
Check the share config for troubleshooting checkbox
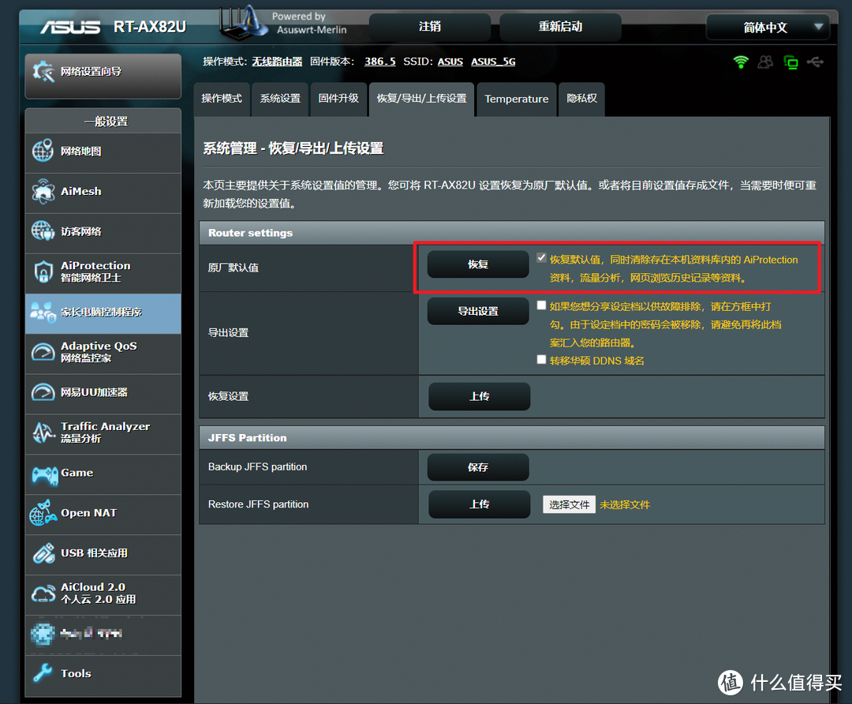coord(541,305)
